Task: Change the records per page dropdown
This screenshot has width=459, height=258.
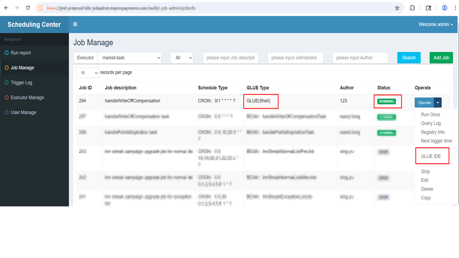Action: pyautogui.click(x=87, y=73)
